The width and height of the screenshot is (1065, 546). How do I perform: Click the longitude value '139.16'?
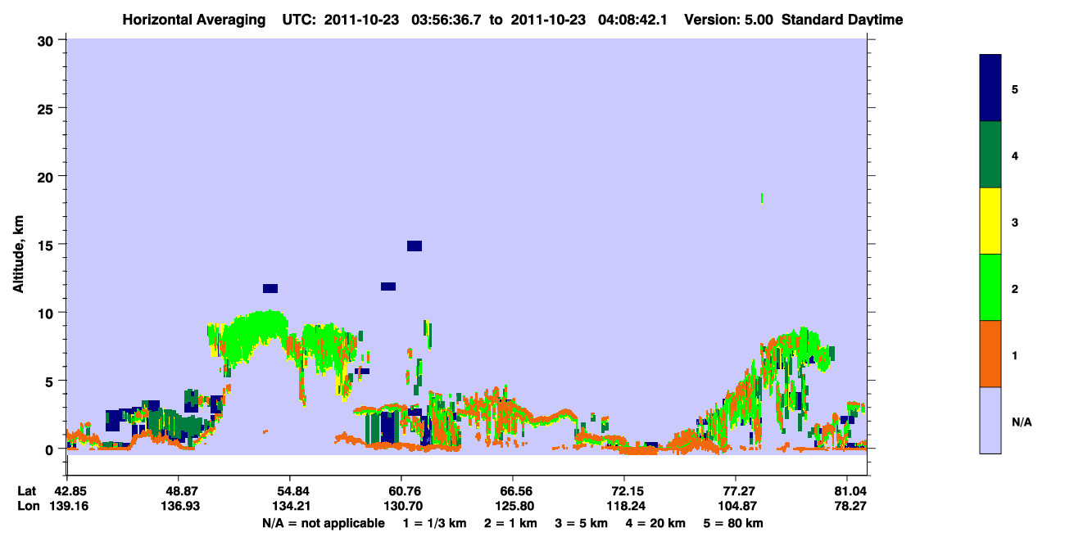click(67, 507)
